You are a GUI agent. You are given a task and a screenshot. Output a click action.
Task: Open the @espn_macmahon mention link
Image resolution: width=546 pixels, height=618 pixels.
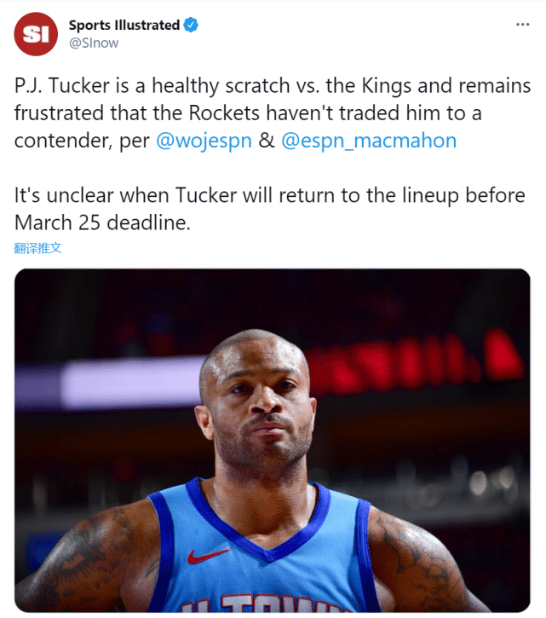(368, 141)
